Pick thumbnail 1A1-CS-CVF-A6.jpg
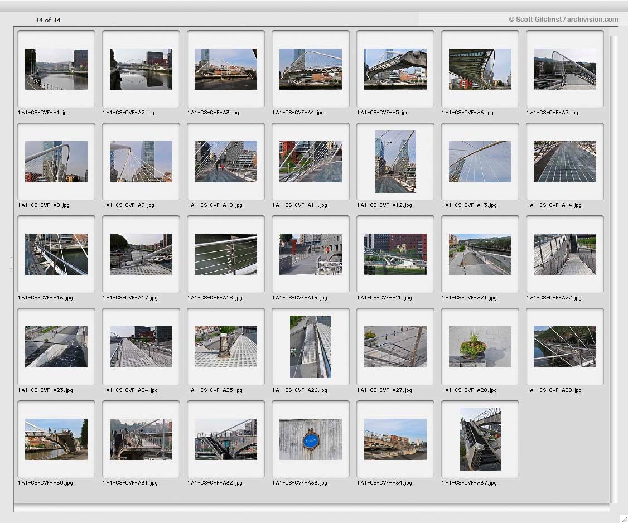Viewport: 628px width, 523px height. pyautogui.click(x=480, y=69)
